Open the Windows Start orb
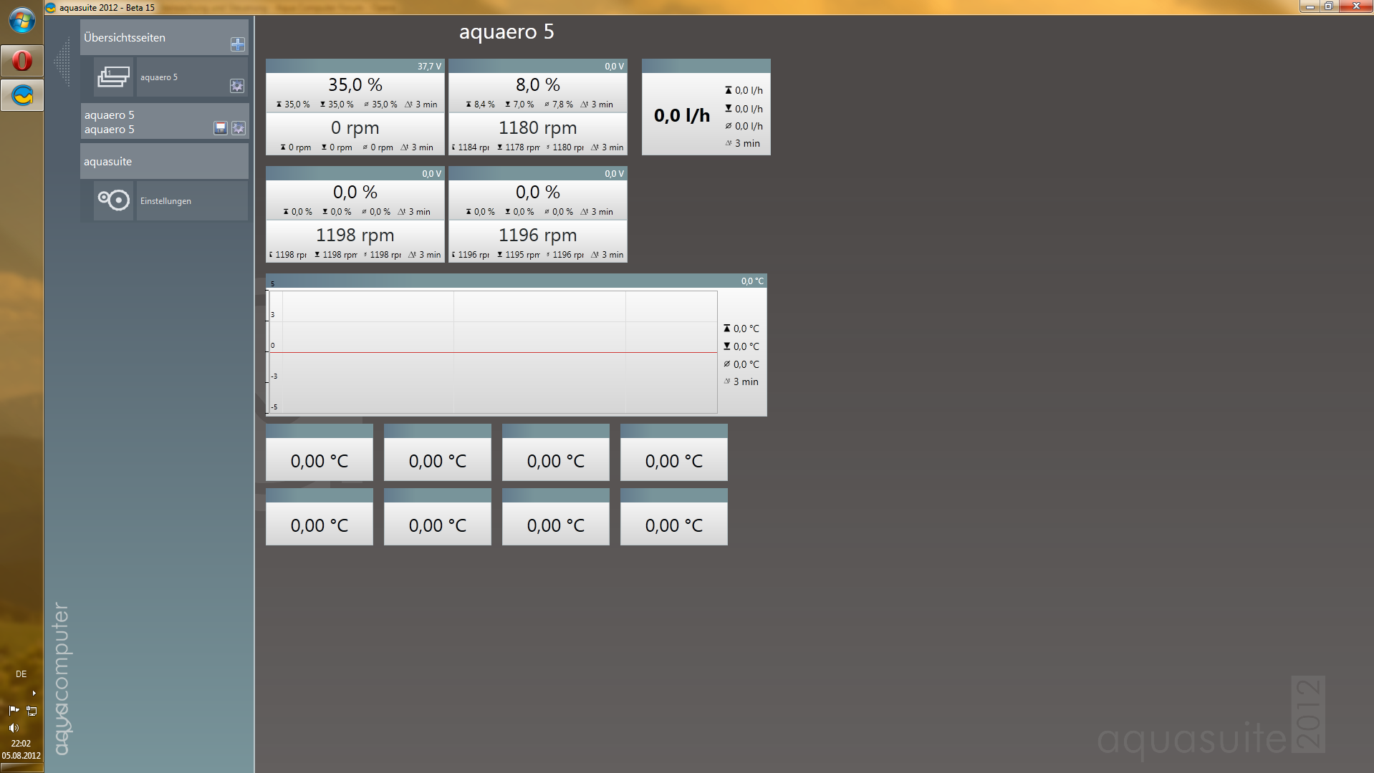 [21, 20]
